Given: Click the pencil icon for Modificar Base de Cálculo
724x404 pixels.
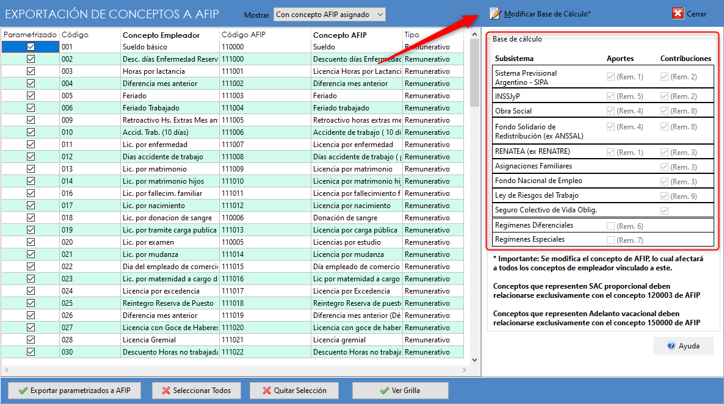Looking at the screenshot, I should click(495, 14).
